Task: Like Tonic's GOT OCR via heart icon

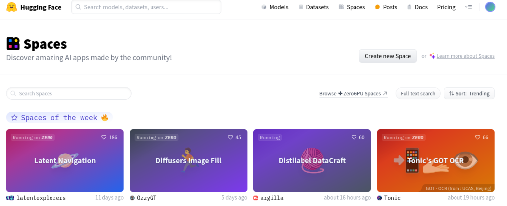Action: pyautogui.click(x=478, y=137)
